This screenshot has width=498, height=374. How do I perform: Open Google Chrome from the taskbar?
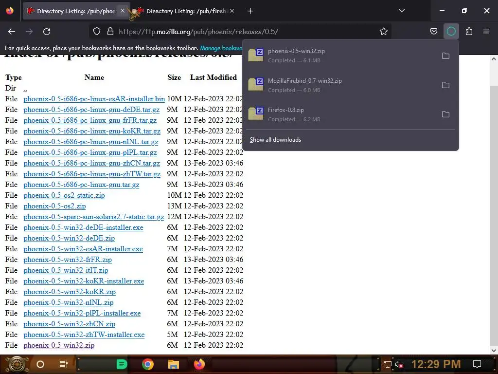pyautogui.click(x=148, y=364)
